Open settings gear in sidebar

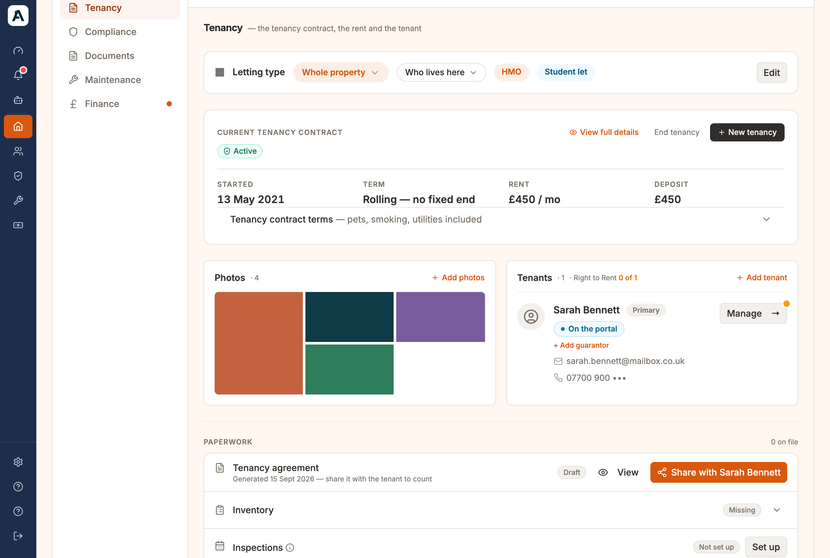point(18,462)
